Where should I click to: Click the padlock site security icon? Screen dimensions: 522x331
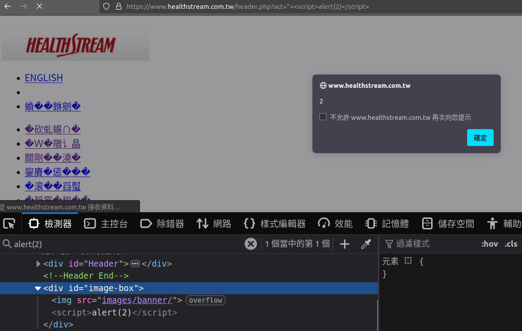tap(118, 6)
